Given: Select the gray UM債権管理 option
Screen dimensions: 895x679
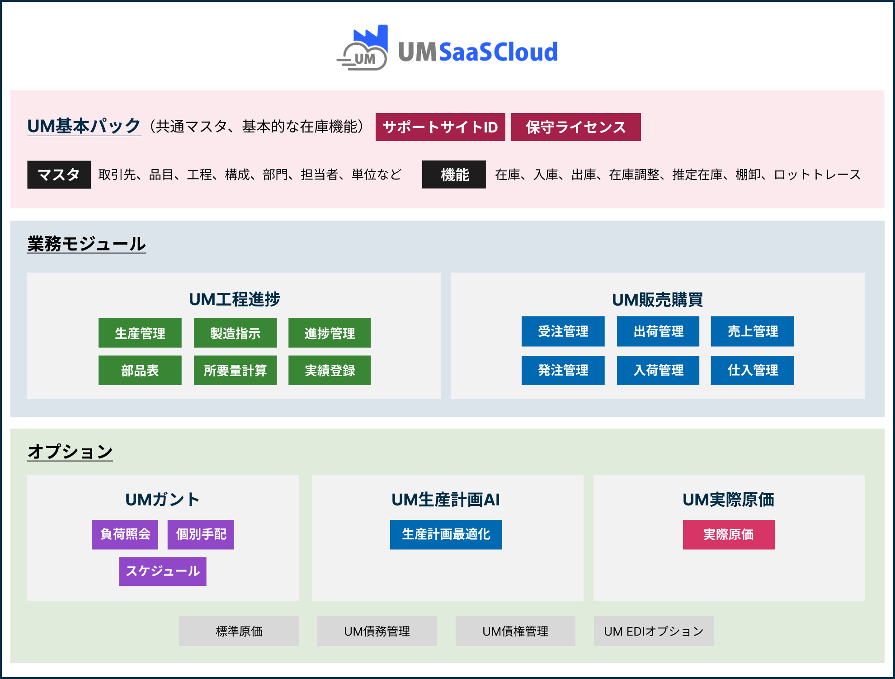Looking at the screenshot, I should [515, 631].
